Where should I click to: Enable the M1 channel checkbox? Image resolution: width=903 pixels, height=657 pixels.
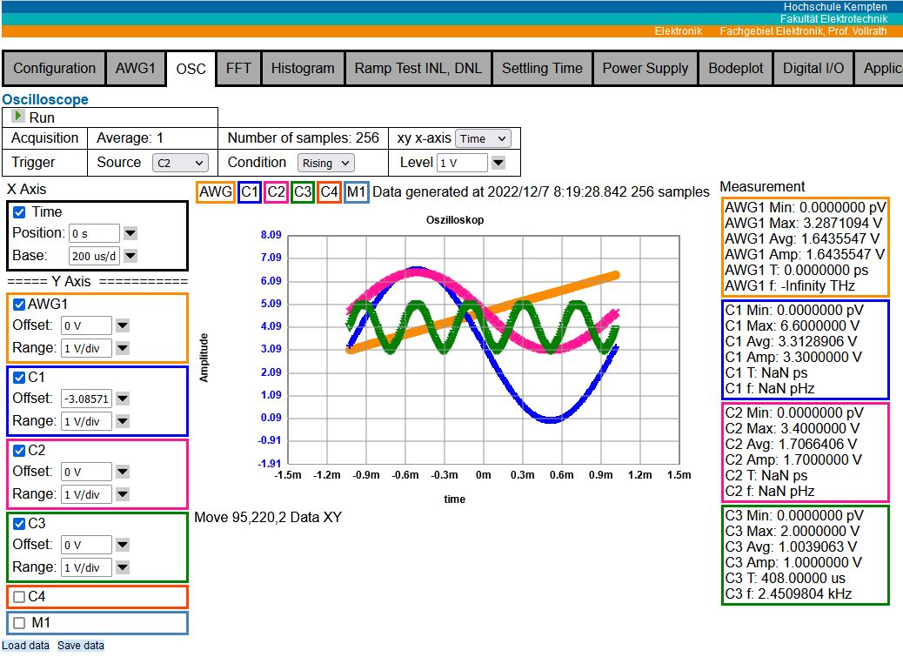[x=19, y=623]
